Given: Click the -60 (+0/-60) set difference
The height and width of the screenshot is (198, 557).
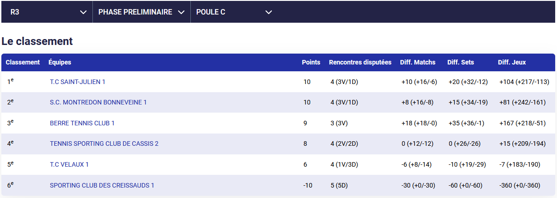Looking at the screenshot, I should tap(465, 185).
